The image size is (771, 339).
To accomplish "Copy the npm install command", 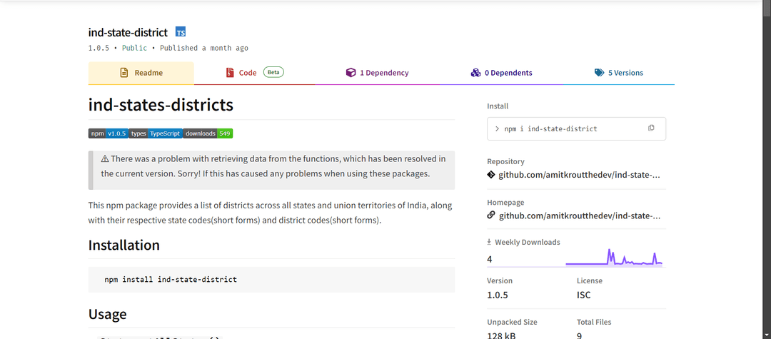I will point(651,128).
